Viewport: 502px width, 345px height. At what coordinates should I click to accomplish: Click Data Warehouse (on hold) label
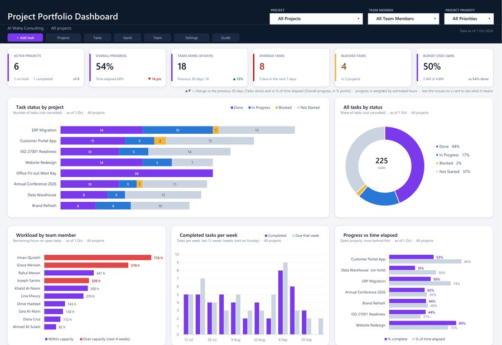tap(363, 270)
